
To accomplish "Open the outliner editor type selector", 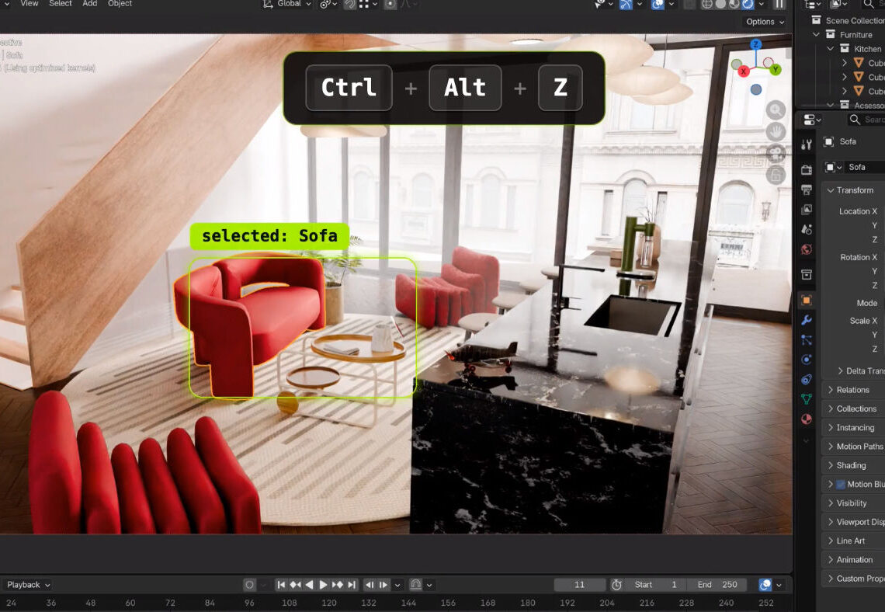I will [x=811, y=5].
